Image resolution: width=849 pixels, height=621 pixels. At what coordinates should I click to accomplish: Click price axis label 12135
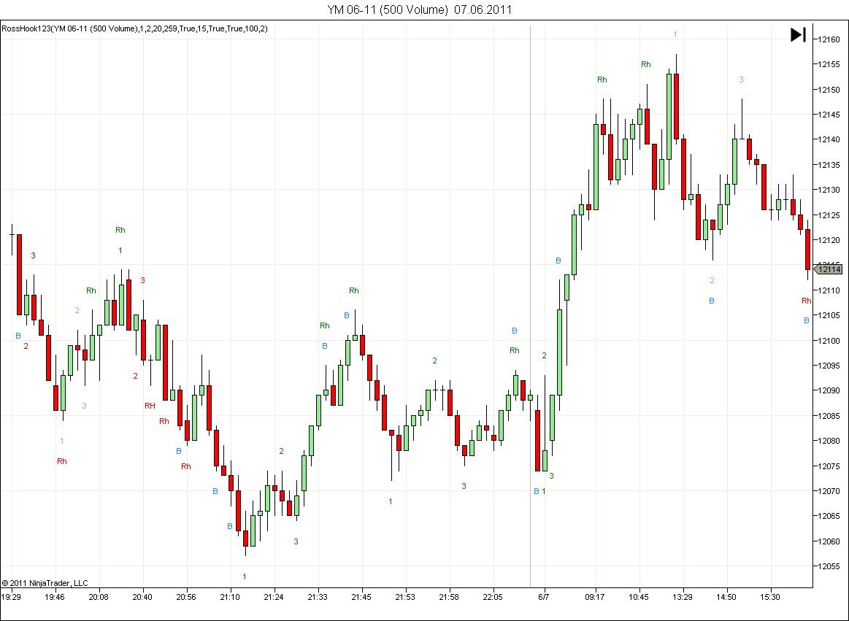point(829,165)
